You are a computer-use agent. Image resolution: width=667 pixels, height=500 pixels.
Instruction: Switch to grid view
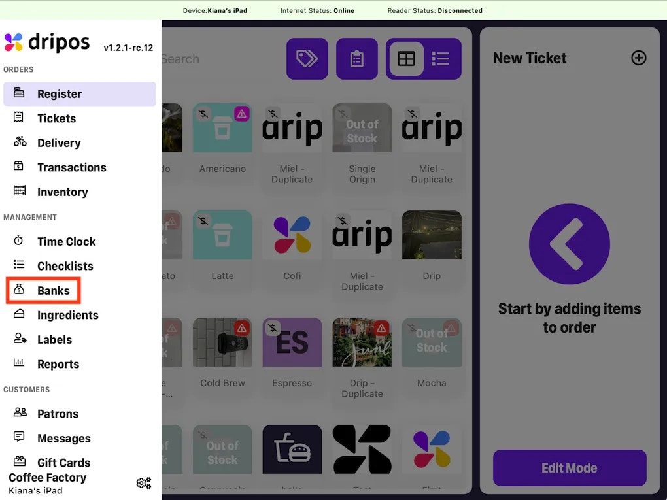click(x=406, y=59)
